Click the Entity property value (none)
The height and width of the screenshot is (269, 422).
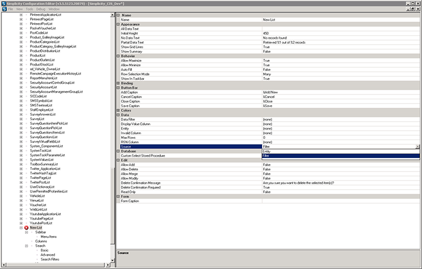coord(341,129)
